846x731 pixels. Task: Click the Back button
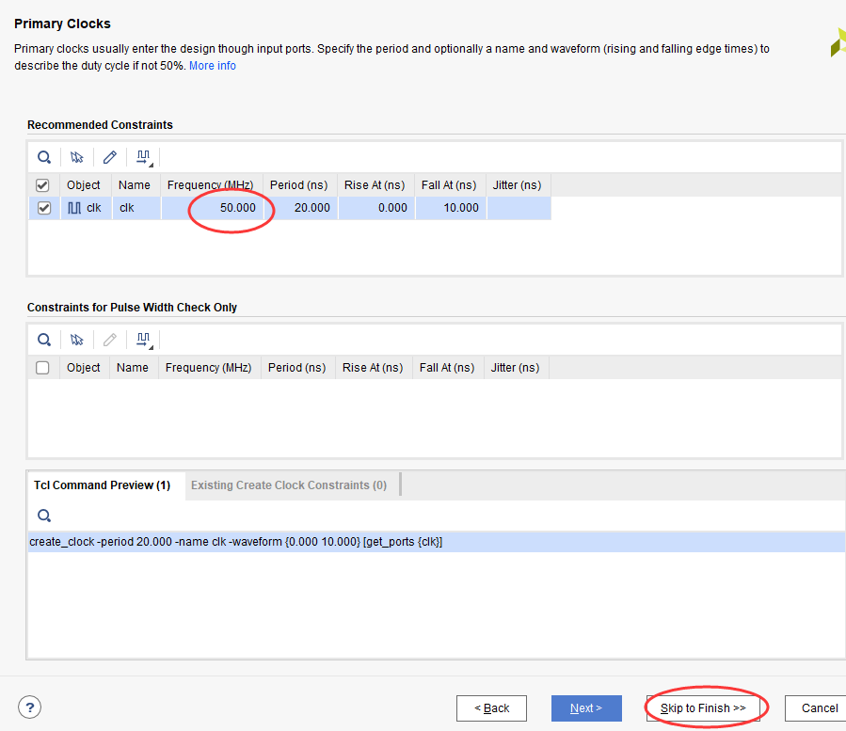(491, 708)
